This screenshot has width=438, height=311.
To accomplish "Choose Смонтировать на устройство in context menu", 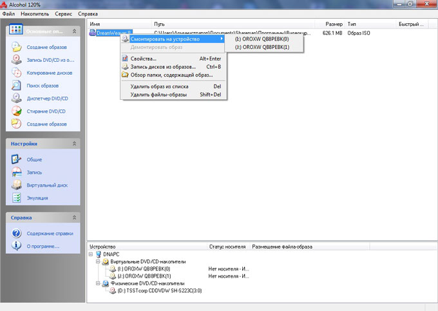I will 173,39.
